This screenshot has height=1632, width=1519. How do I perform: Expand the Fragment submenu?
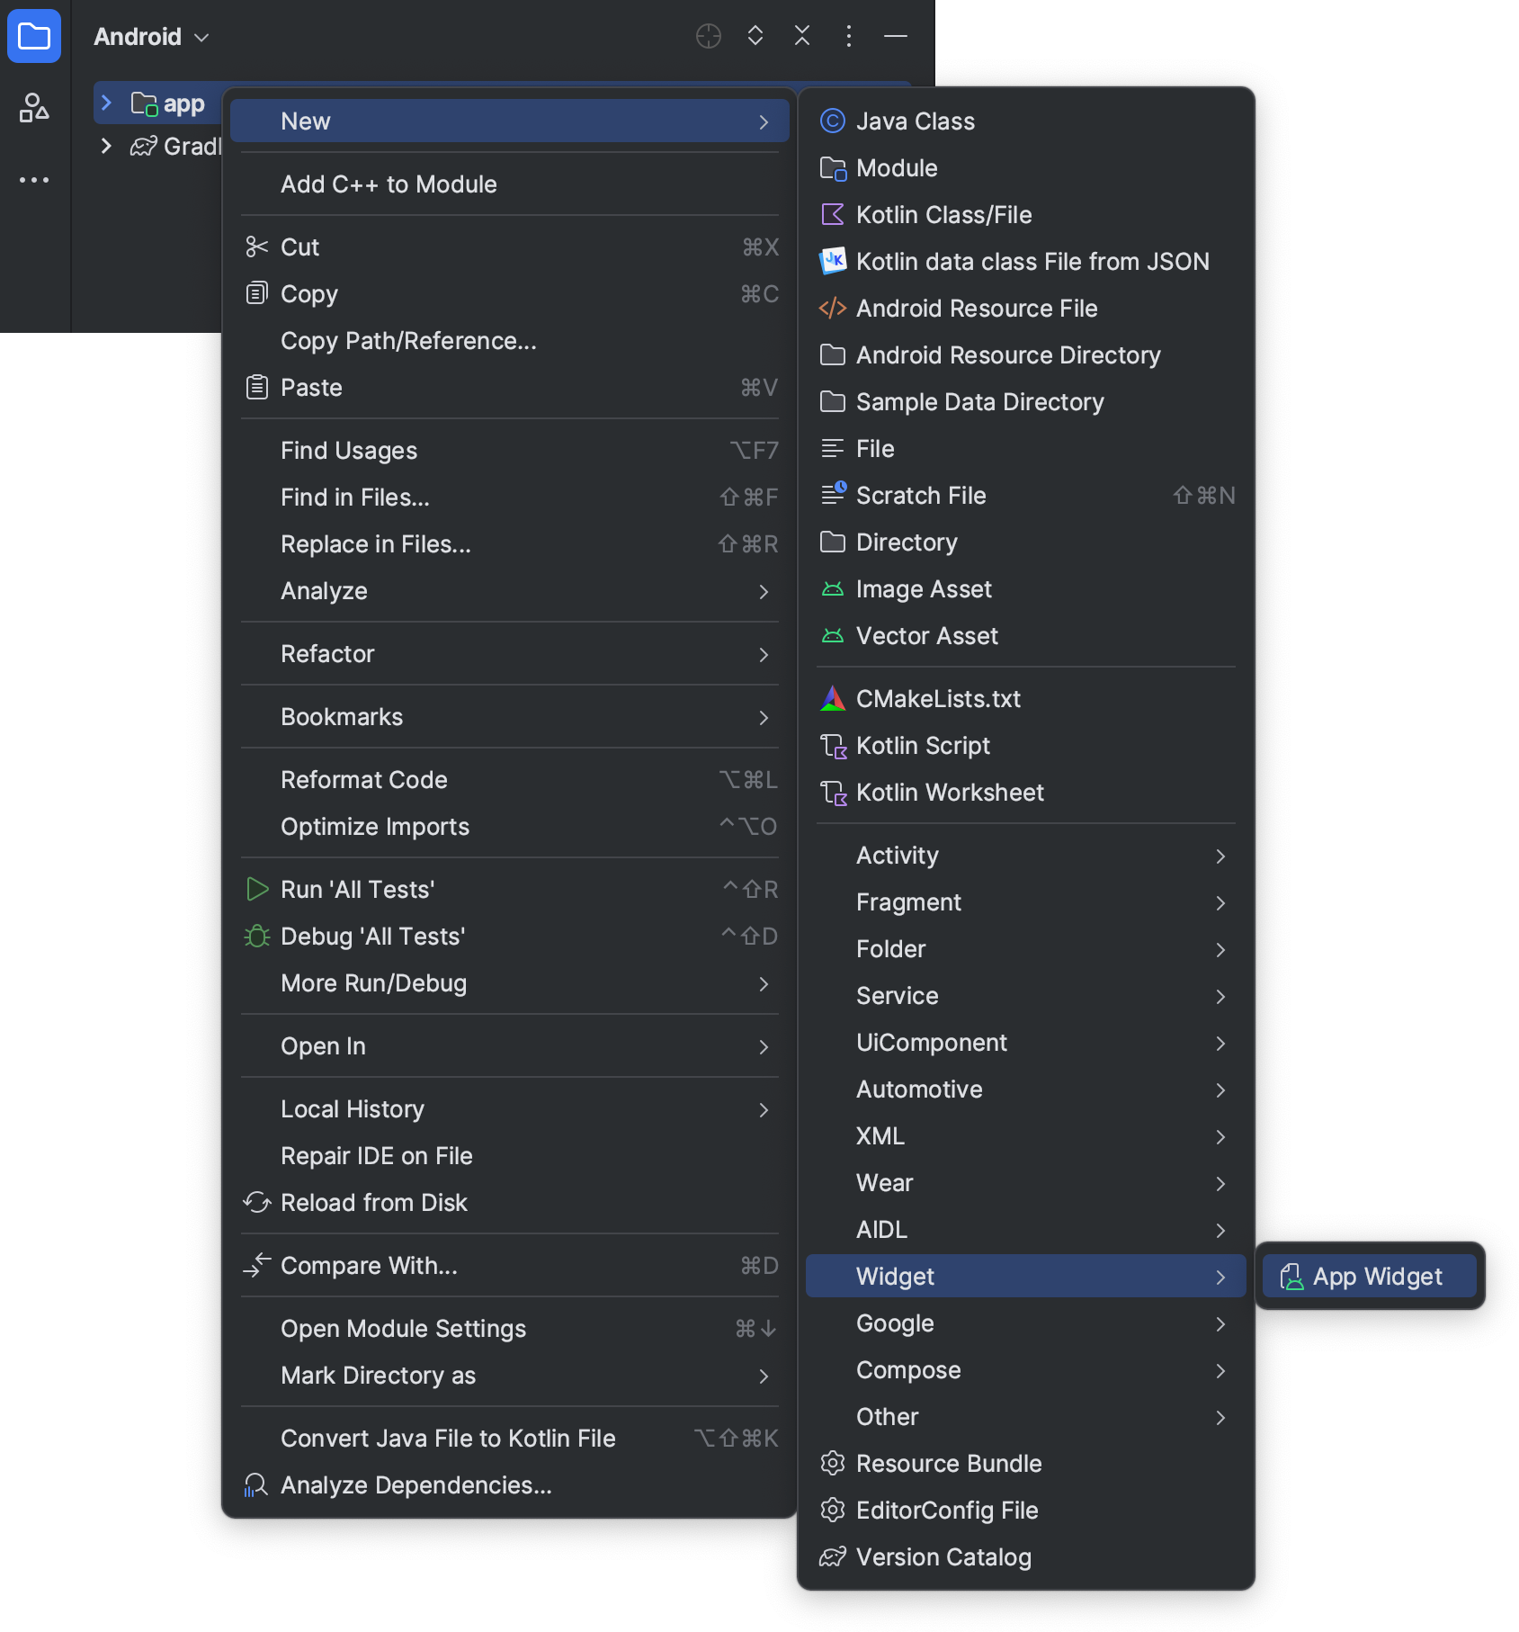[1025, 901]
